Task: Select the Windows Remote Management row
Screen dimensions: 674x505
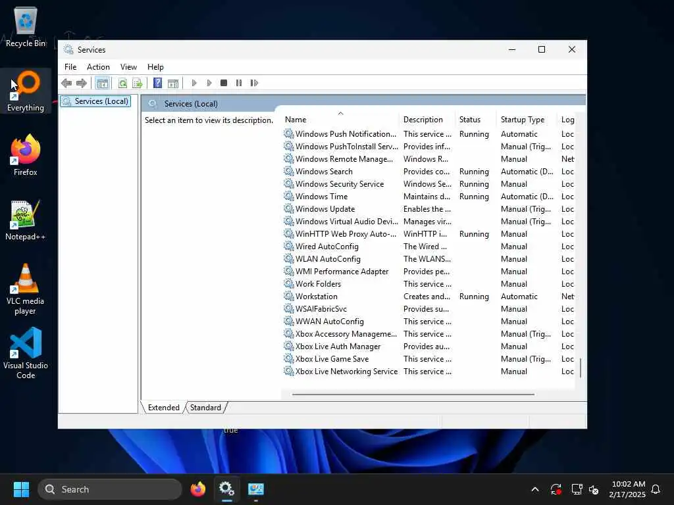Action: pyautogui.click(x=428, y=159)
